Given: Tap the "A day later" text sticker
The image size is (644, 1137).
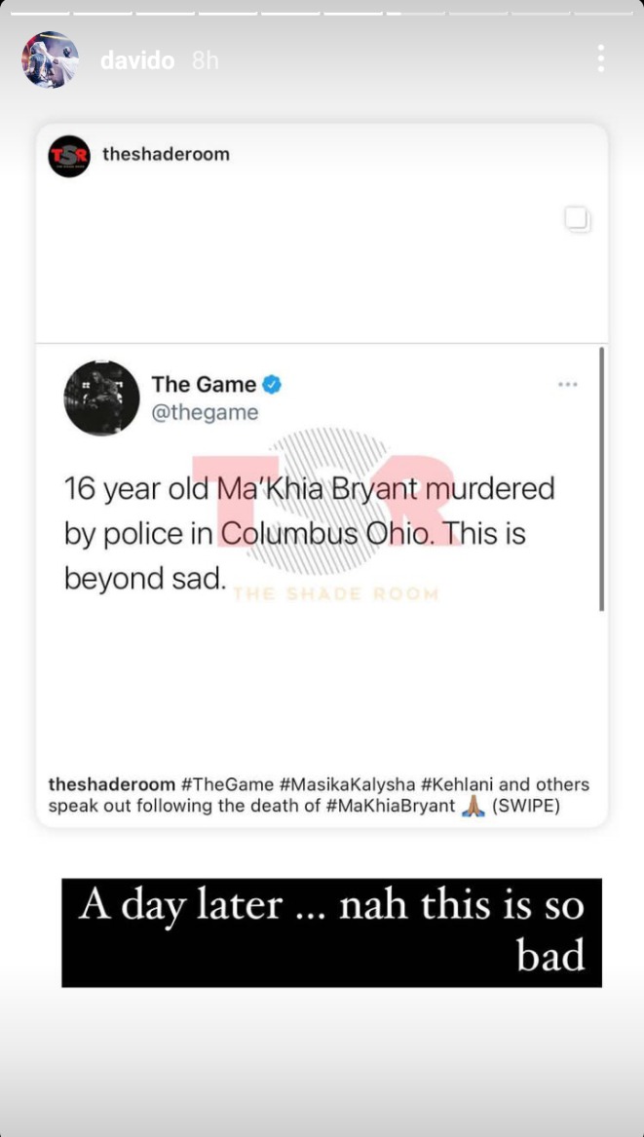Looking at the screenshot, I should (x=331, y=932).
